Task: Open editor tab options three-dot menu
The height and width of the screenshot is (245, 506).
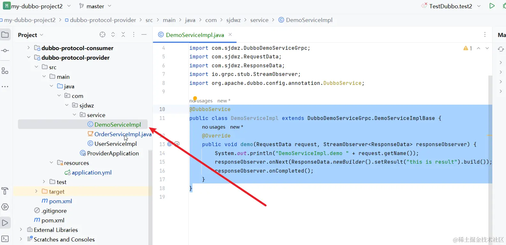Action: 485,34
